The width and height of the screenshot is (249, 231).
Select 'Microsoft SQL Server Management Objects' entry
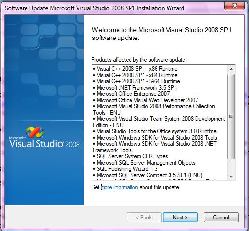tap(144, 163)
